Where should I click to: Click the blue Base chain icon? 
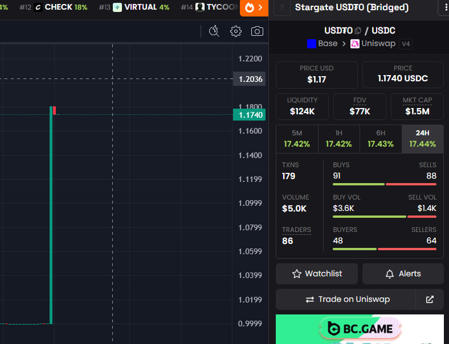click(312, 44)
